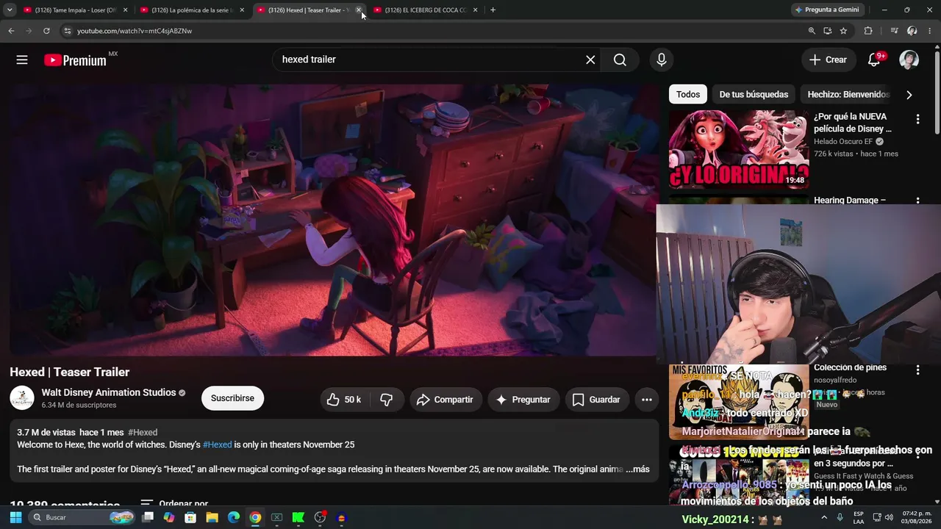Bookmark this page with the star

click(843, 31)
